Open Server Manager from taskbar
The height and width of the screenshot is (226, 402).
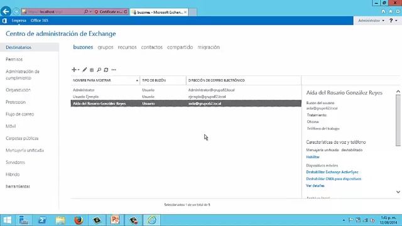24,220
